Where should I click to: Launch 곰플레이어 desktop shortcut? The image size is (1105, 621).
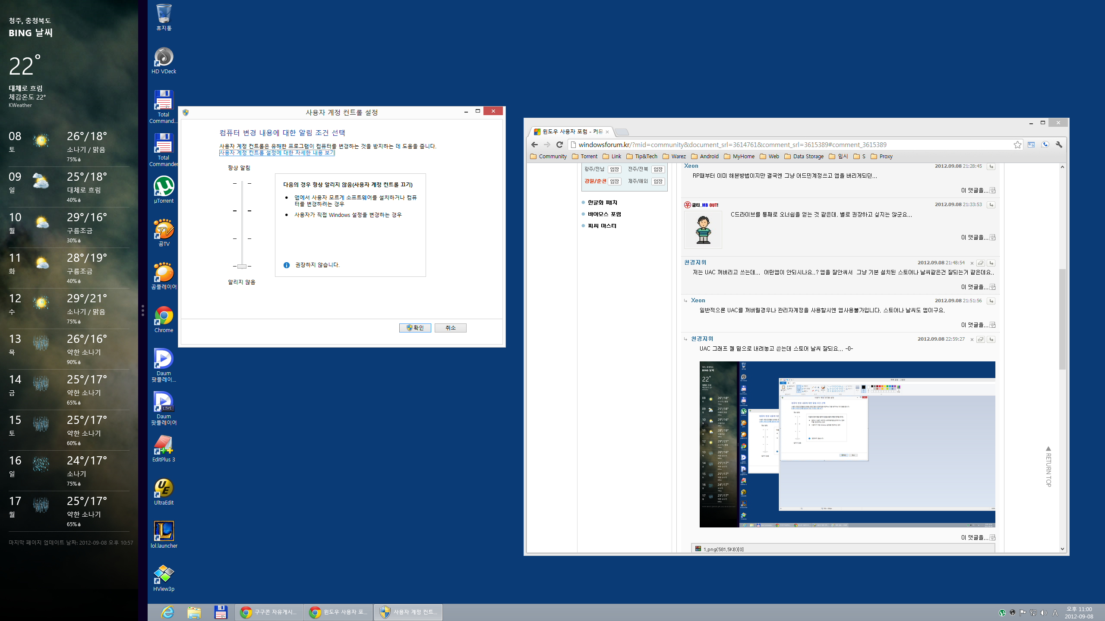click(x=164, y=276)
